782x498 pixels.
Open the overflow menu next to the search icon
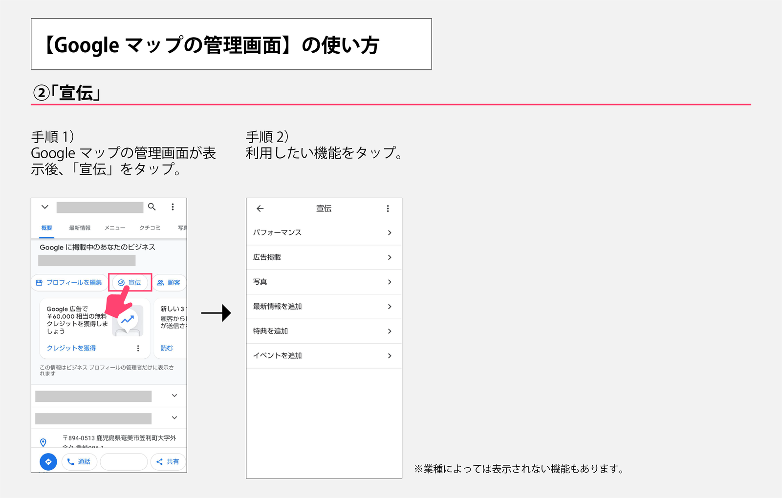[173, 207]
